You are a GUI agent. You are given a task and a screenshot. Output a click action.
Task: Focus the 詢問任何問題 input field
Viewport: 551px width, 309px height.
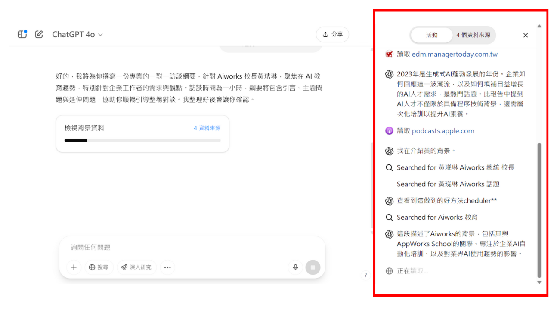pyautogui.click(x=192, y=247)
